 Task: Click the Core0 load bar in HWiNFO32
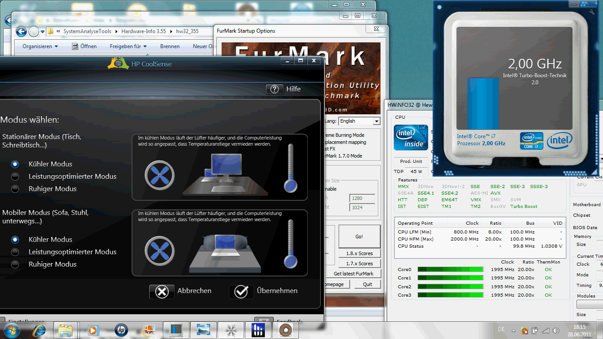(450, 269)
